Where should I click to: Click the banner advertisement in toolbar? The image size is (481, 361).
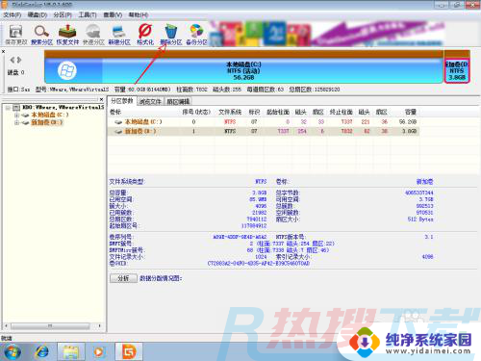click(x=327, y=34)
